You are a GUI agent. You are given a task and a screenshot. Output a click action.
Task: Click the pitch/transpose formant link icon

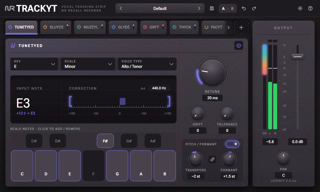click(x=212, y=159)
